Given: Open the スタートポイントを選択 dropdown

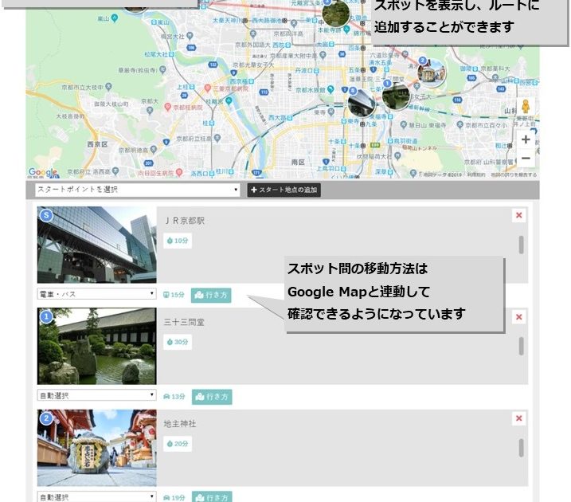Looking at the screenshot, I should point(138,190).
